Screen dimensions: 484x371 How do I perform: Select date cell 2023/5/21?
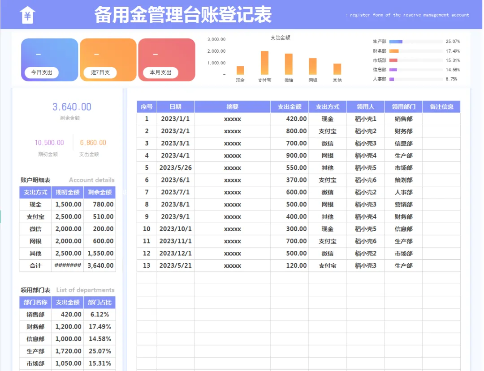coord(175,266)
